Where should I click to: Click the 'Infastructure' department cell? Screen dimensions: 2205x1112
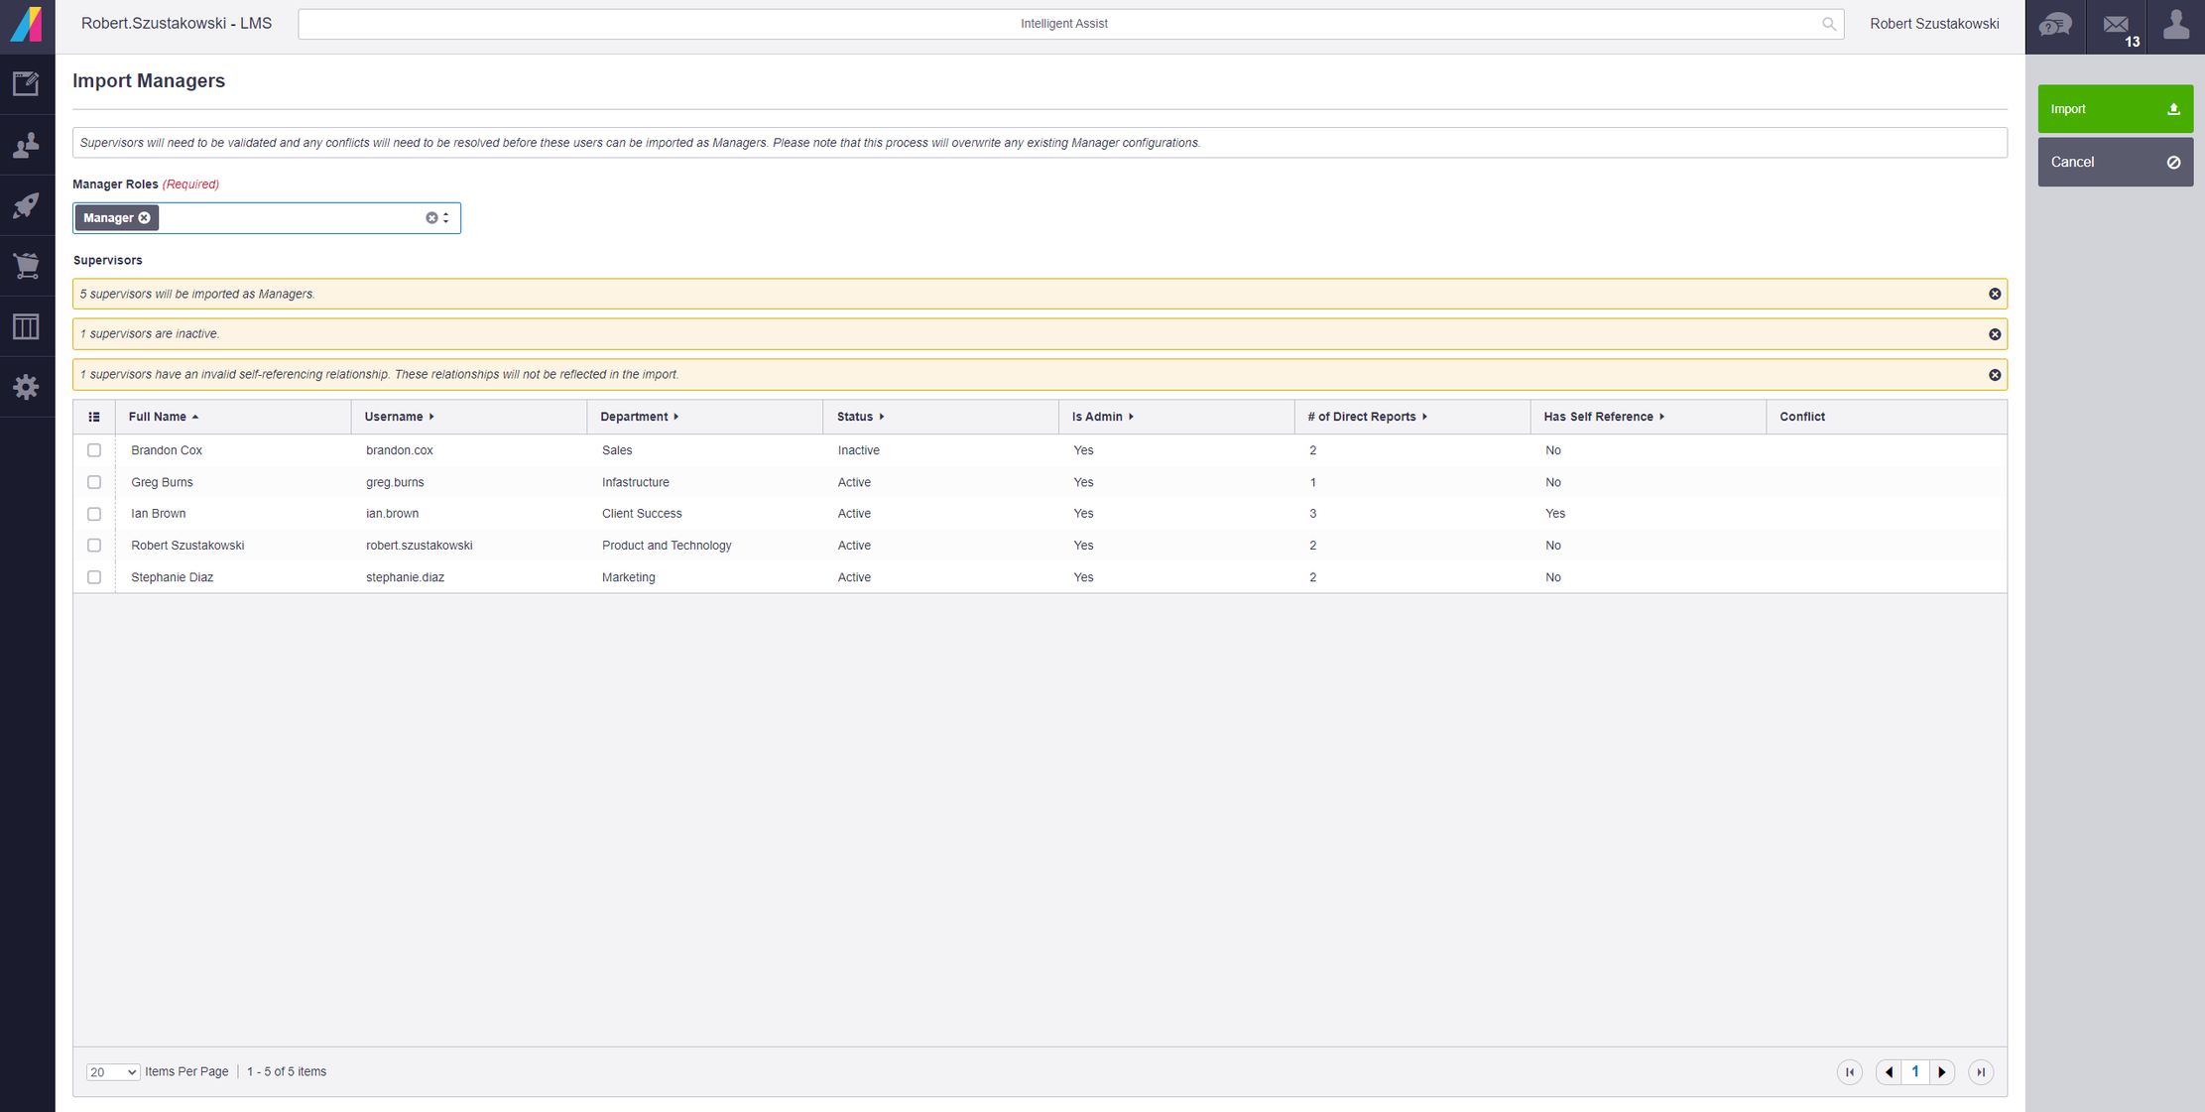tap(636, 482)
